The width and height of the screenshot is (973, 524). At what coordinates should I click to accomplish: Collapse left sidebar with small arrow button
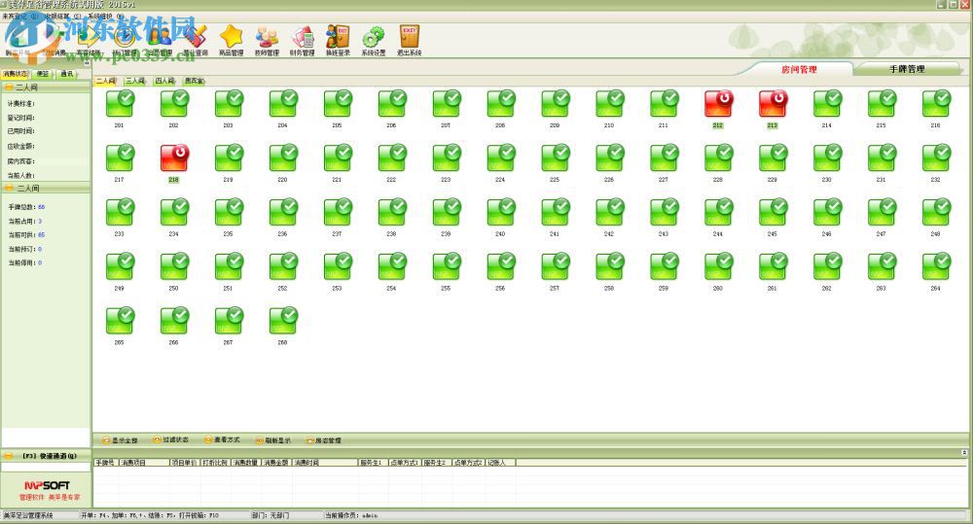87,62
